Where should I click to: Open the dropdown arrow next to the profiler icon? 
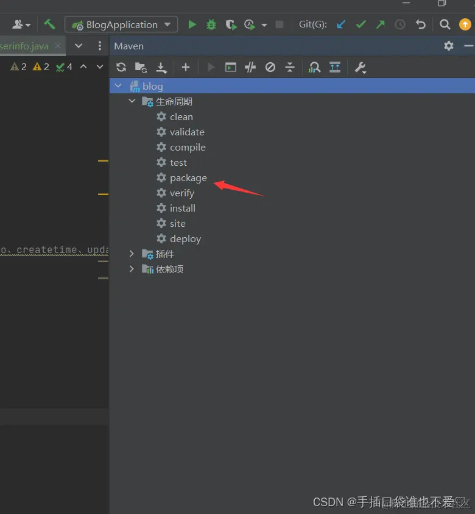264,25
